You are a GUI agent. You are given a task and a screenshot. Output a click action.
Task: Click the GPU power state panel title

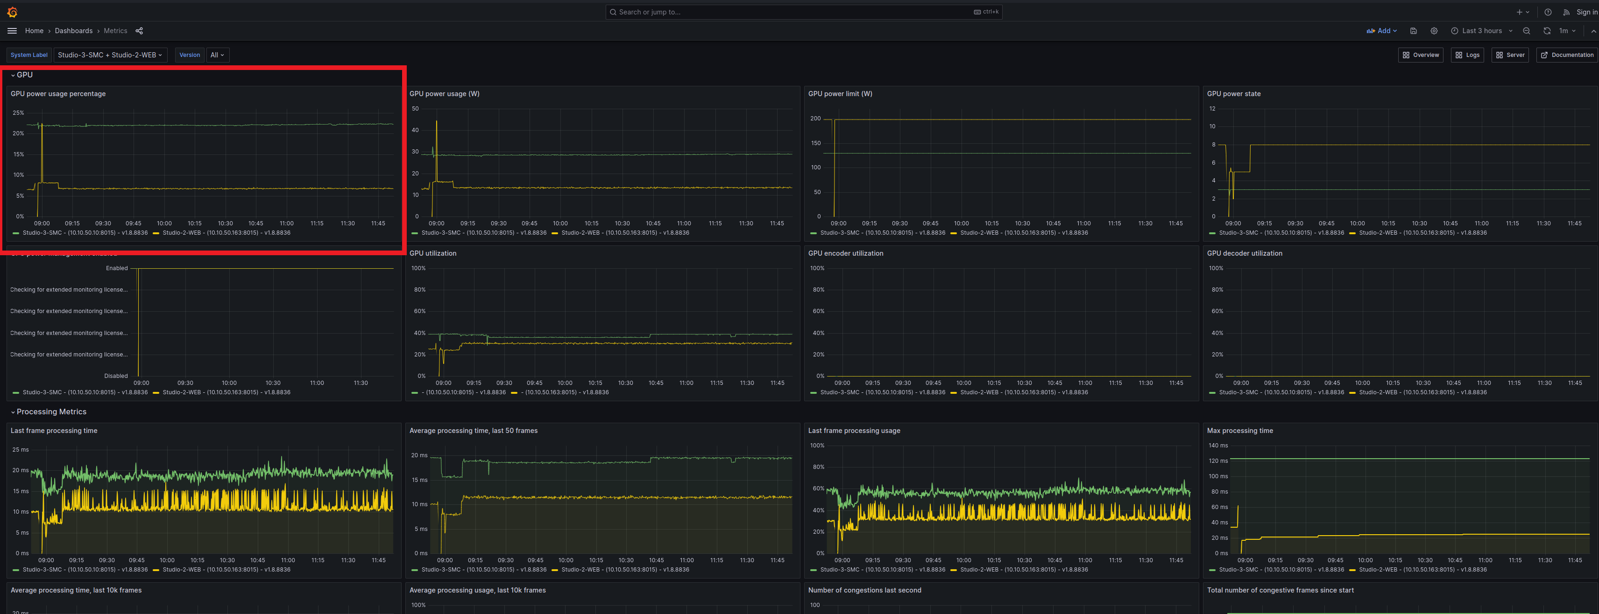point(1233,94)
